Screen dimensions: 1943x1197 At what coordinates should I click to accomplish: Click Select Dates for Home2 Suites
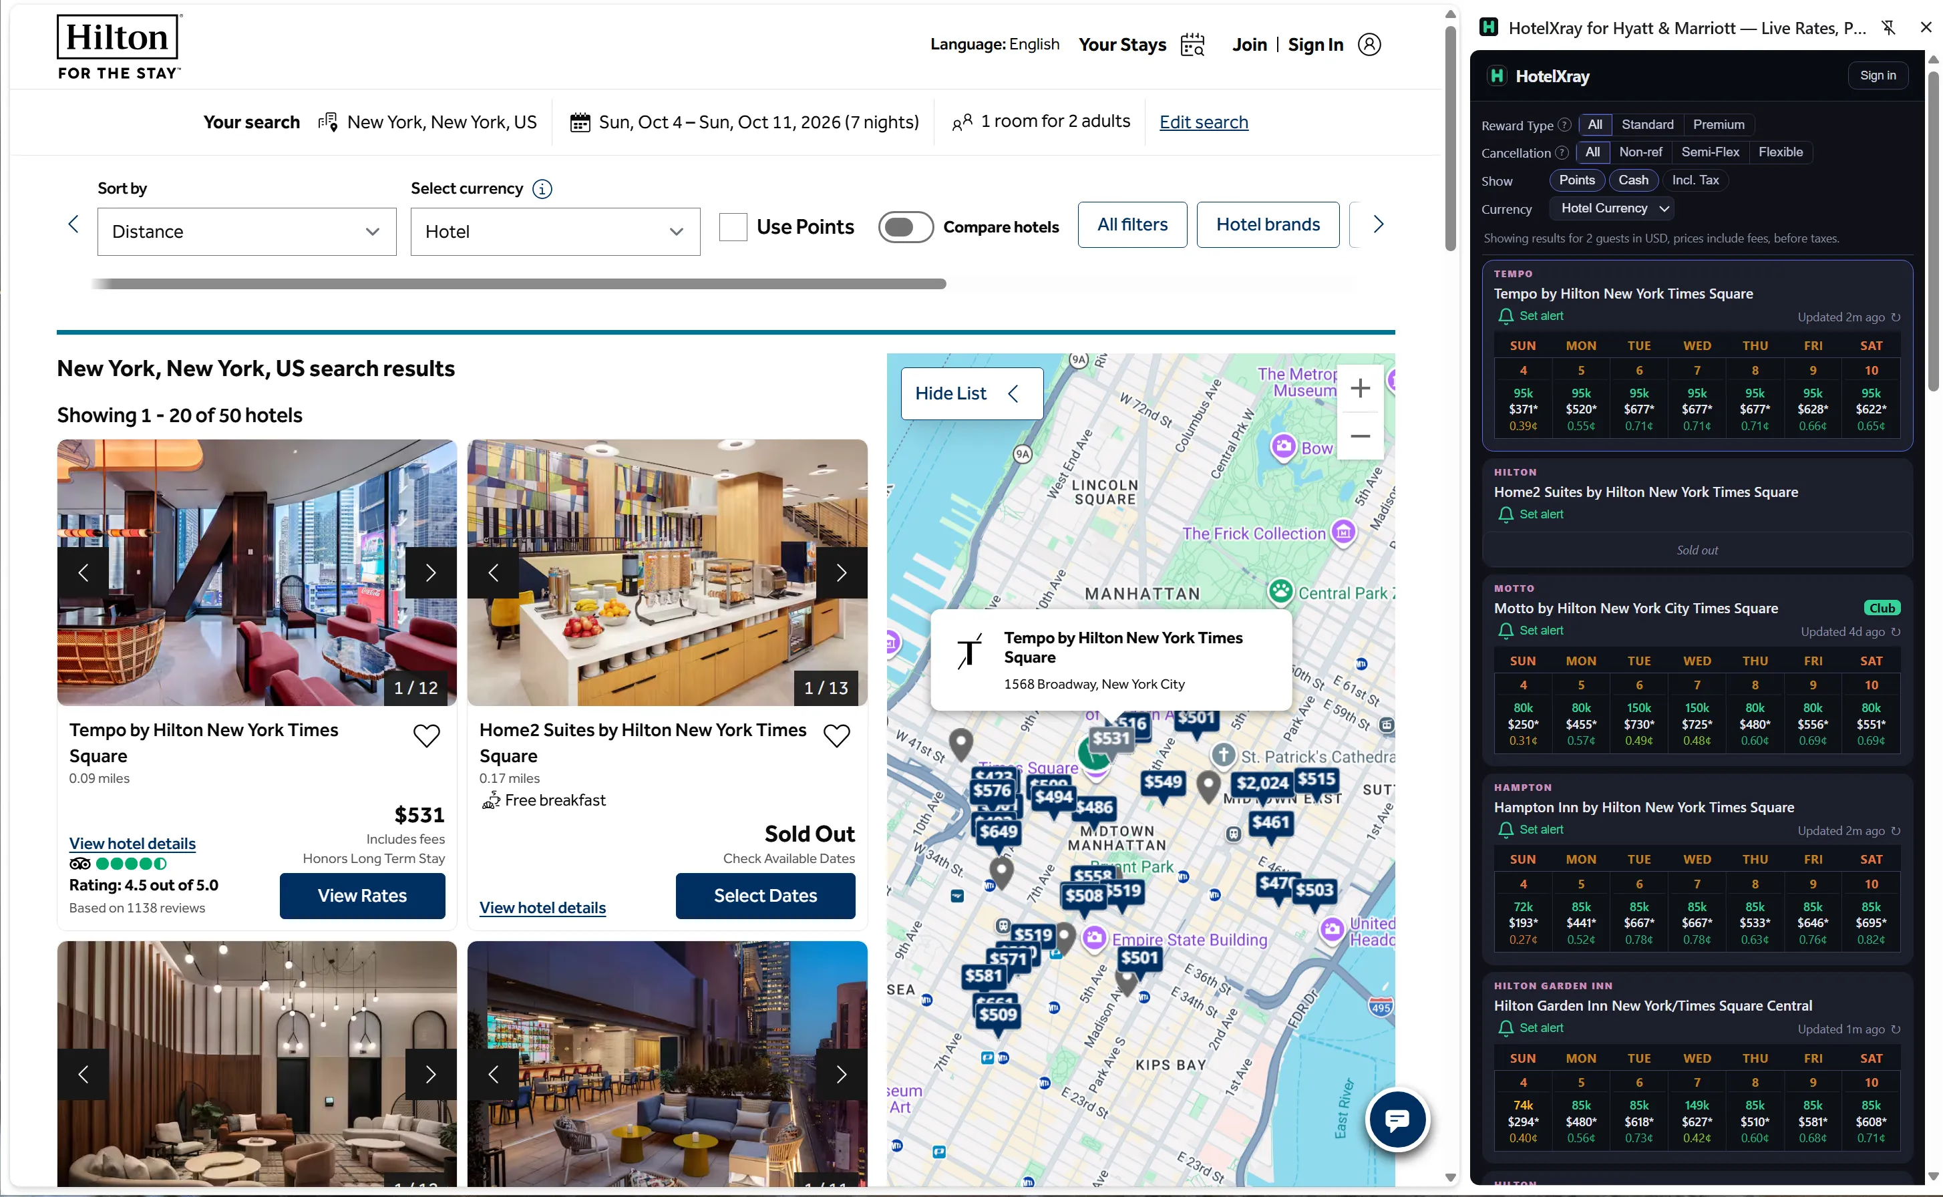pos(765,895)
